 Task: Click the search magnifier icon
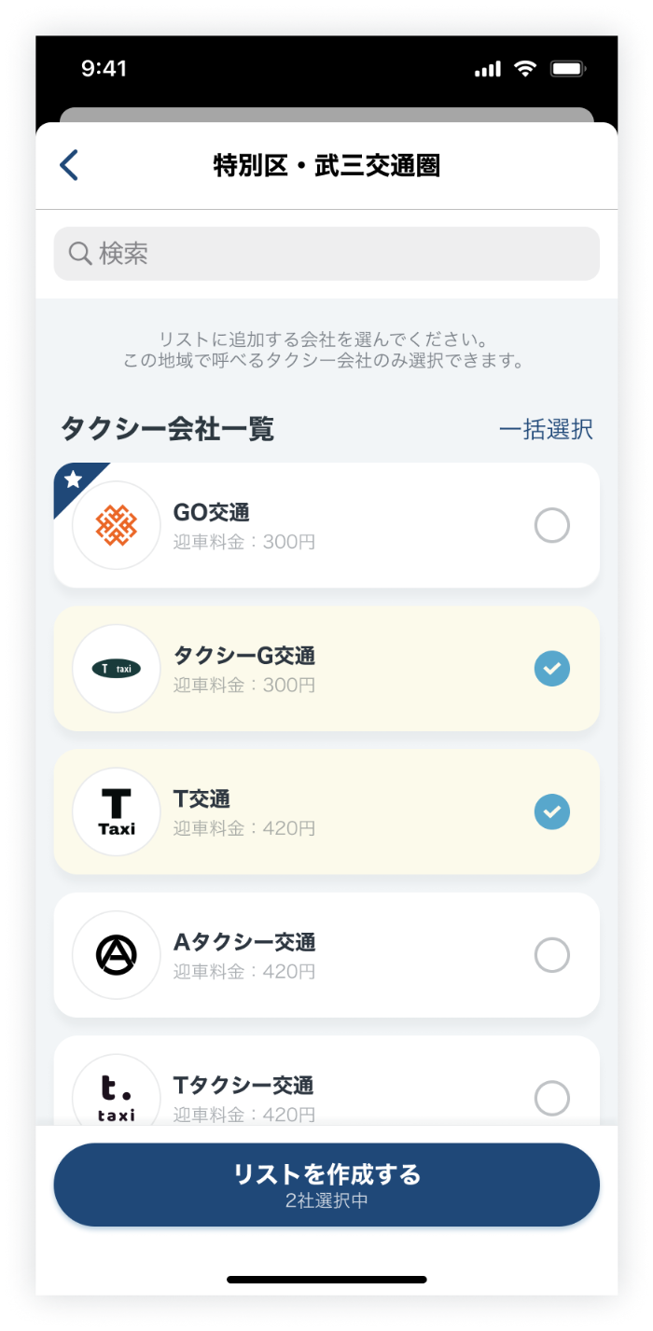pyautogui.click(x=80, y=253)
